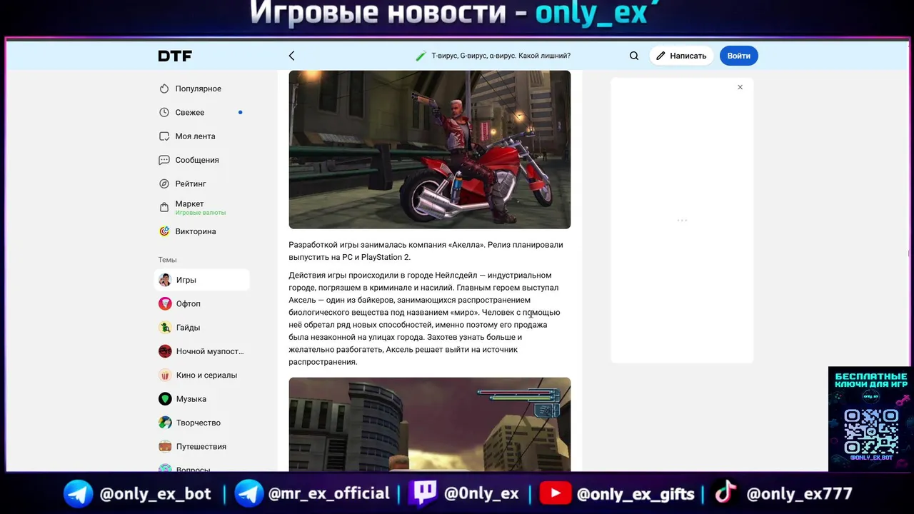
Task: Close the ad panel with X
Action: (740, 87)
